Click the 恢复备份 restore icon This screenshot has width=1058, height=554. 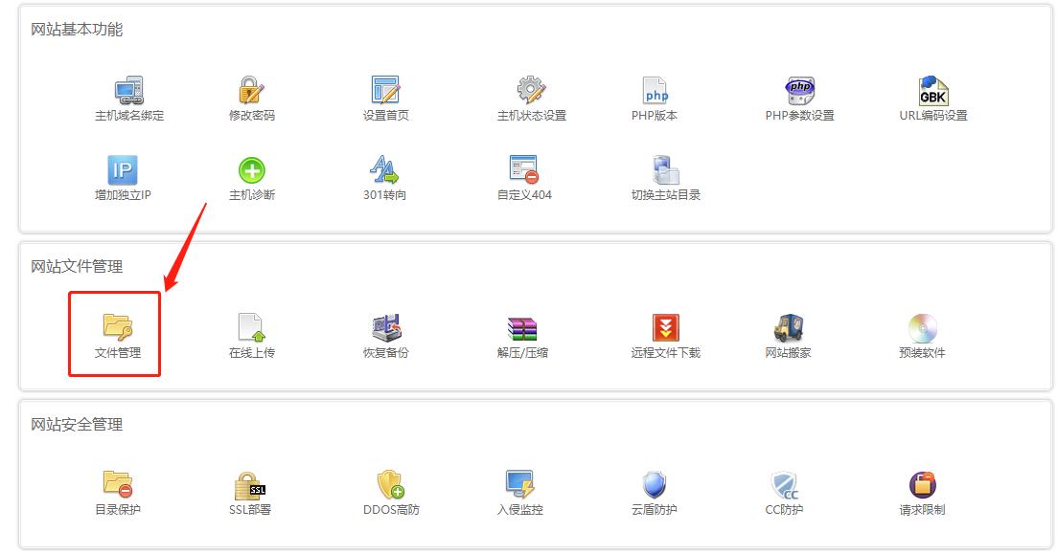(385, 328)
